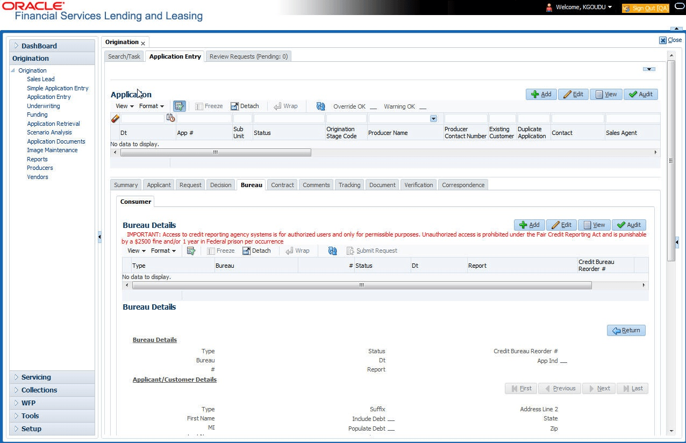The height and width of the screenshot is (443, 686).
Task: Click the Application table horizontal scrollbar
Action: pyautogui.click(x=216, y=153)
